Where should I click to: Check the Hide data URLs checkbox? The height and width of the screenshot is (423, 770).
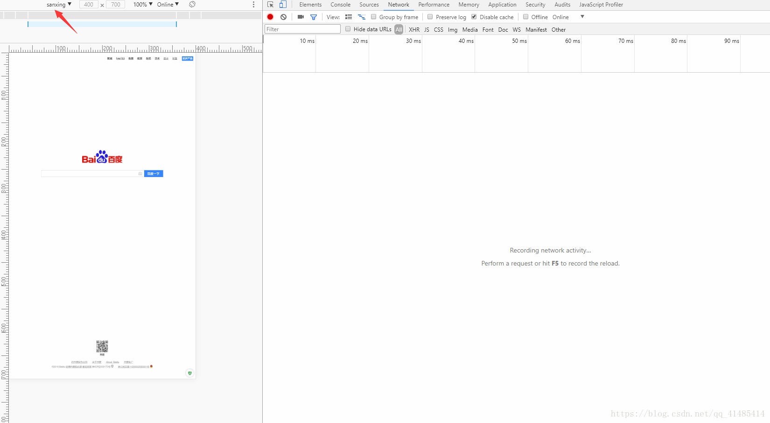coord(348,29)
